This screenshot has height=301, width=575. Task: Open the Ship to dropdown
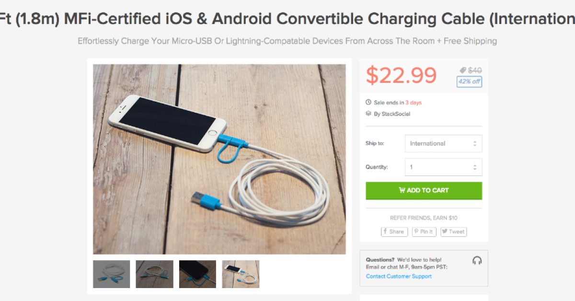point(443,143)
